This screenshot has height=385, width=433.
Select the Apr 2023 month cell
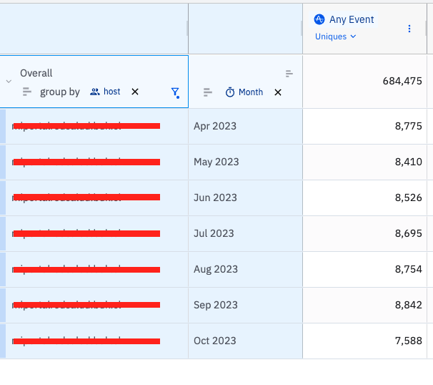click(x=245, y=127)
